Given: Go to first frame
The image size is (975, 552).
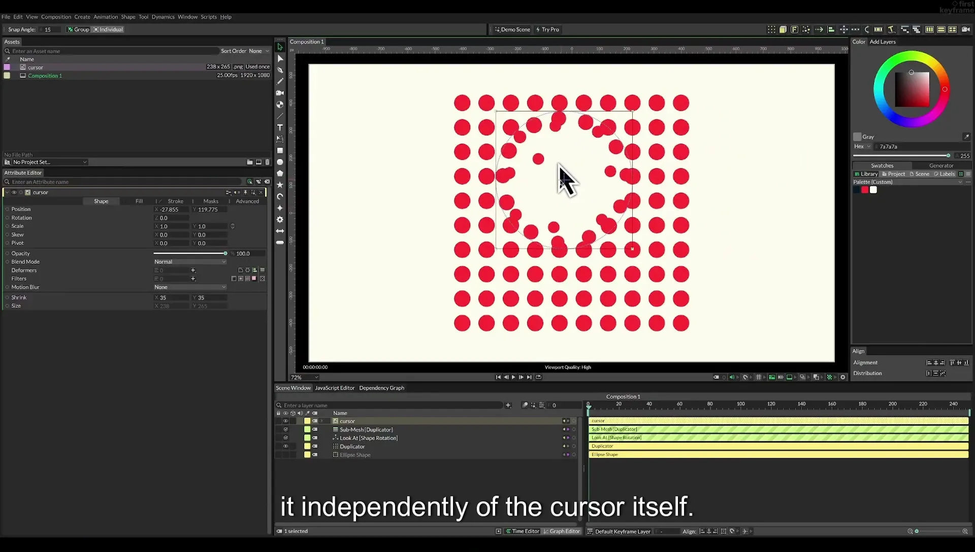Looking at the screenshot, I should pos(498,377).
